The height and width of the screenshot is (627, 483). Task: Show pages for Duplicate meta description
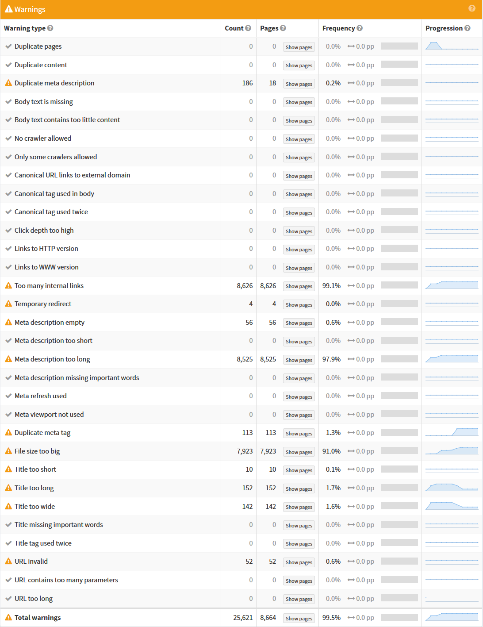299,84
